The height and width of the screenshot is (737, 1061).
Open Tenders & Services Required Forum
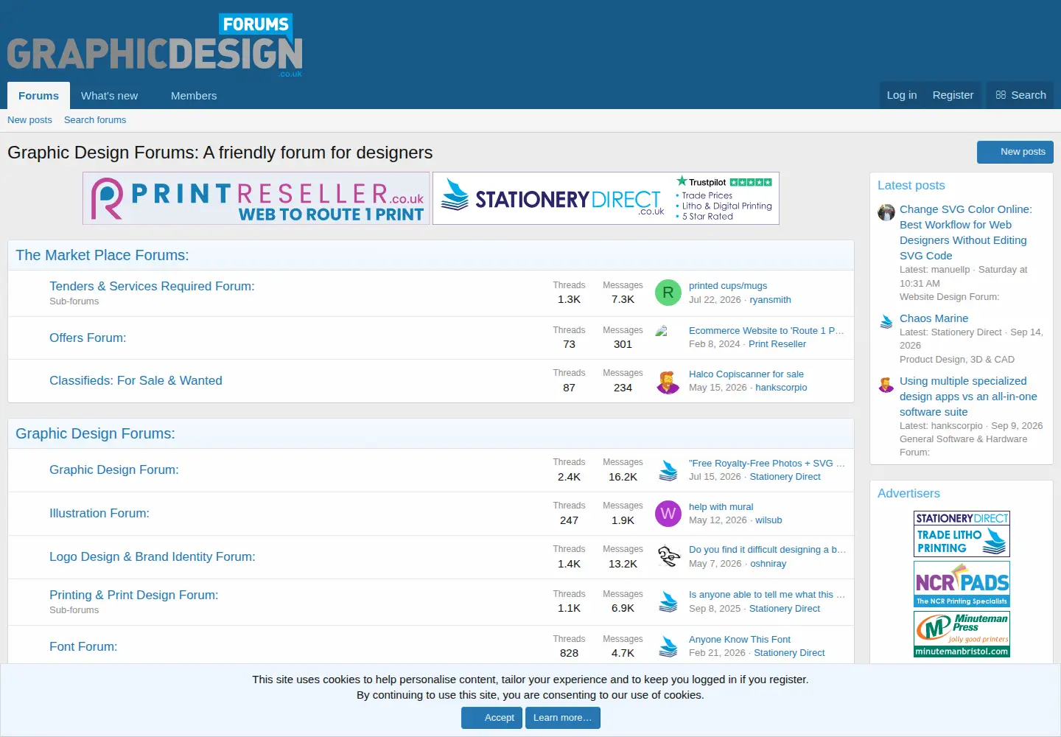pyautogui.click(x=152, y=286)
